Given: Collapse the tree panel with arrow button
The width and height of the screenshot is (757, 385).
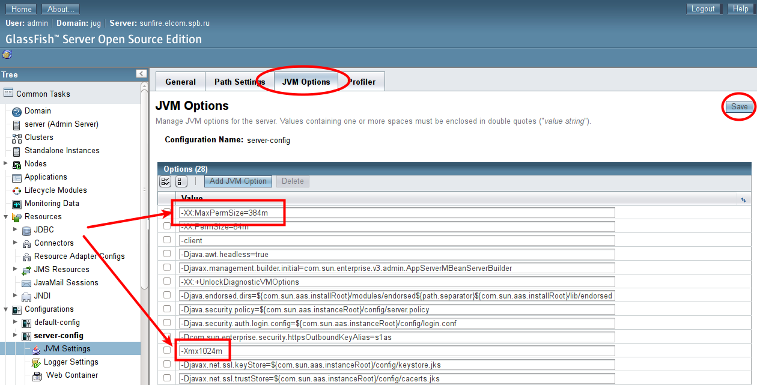Looking at the screenshot, I should [x=141, y=74].
